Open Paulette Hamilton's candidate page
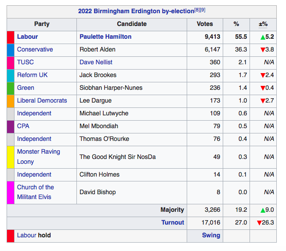The image size is (286, 251). 105,37
